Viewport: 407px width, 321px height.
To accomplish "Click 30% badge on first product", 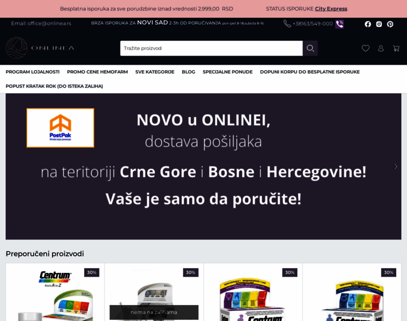I will [92, 272].
